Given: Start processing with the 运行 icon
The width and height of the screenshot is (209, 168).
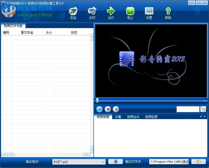Looking at the screenshot, I should coord(111,12).
